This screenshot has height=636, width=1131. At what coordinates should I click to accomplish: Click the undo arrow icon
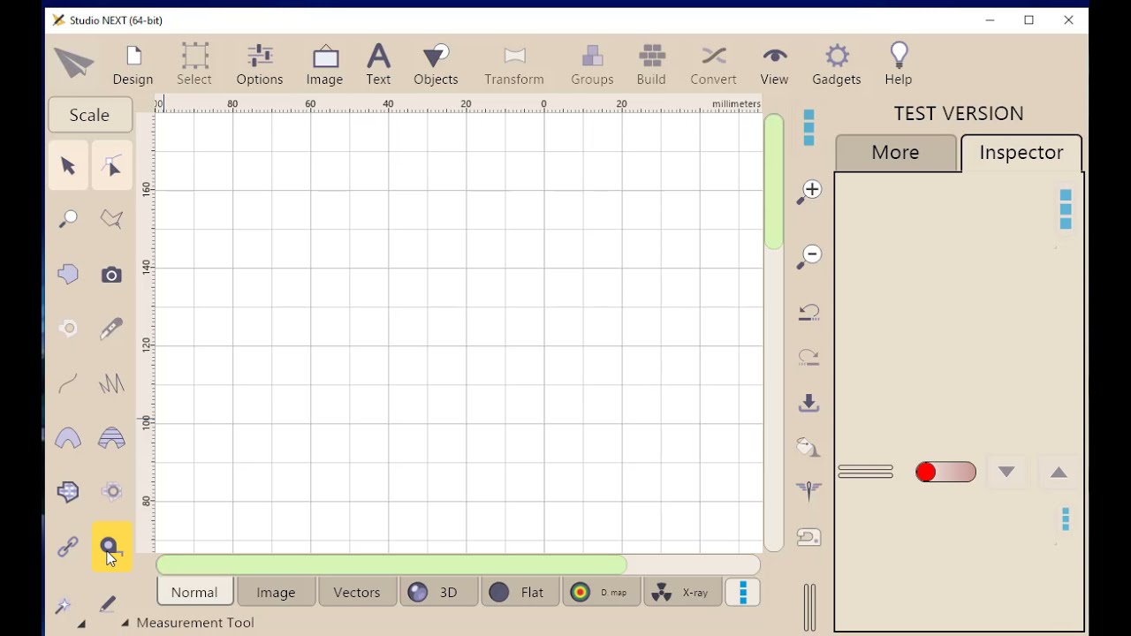point(808,313)
